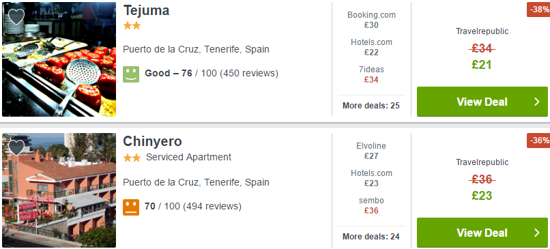
Task: Click the -38% discount badge
Action: point(538,10)
